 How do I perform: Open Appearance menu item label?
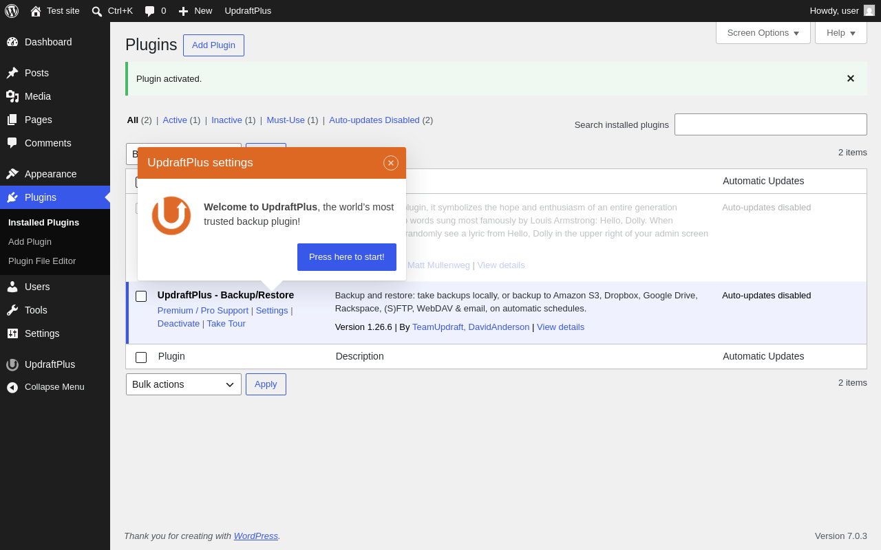[x=51, y=174]
